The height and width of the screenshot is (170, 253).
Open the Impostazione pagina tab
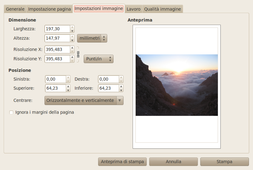(x=50, y=9)
